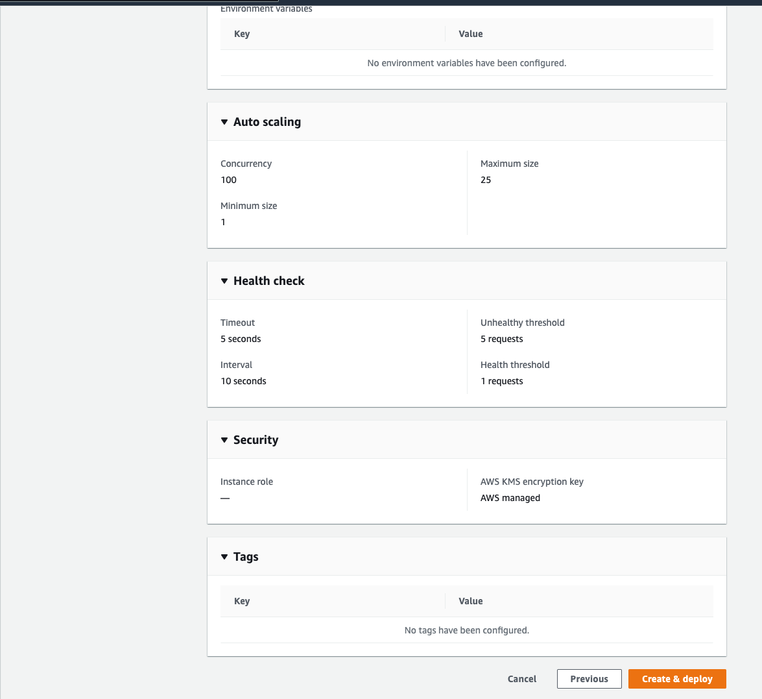
Task: Click the Cancel link
Action: (521, 678)
